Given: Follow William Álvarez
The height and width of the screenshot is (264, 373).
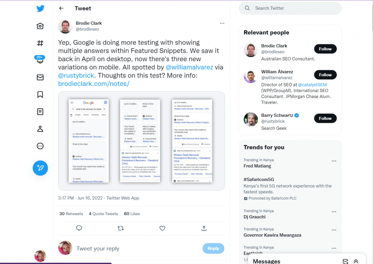Looking at the screenshot, I should 325,75.
